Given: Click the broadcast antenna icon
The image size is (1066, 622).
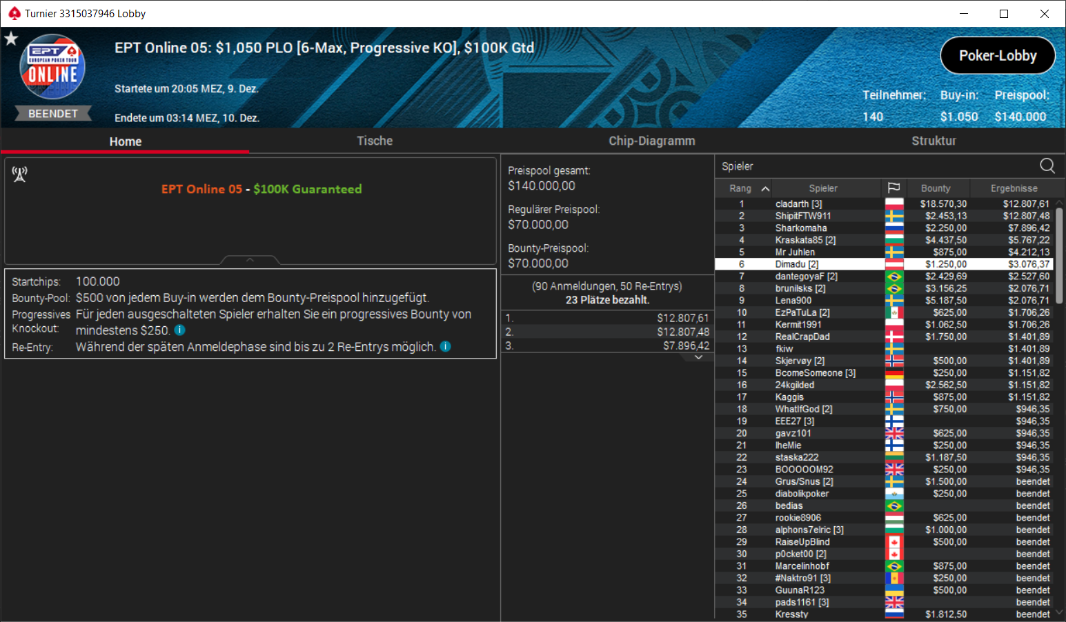Looking at the screenshot, I should [x=19, y=174].
